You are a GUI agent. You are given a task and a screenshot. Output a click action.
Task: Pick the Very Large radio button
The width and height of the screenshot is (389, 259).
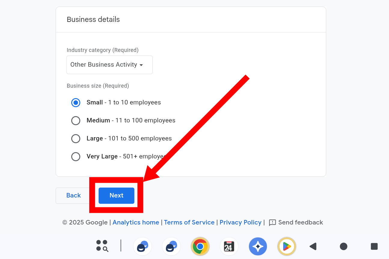click(76, 157)
